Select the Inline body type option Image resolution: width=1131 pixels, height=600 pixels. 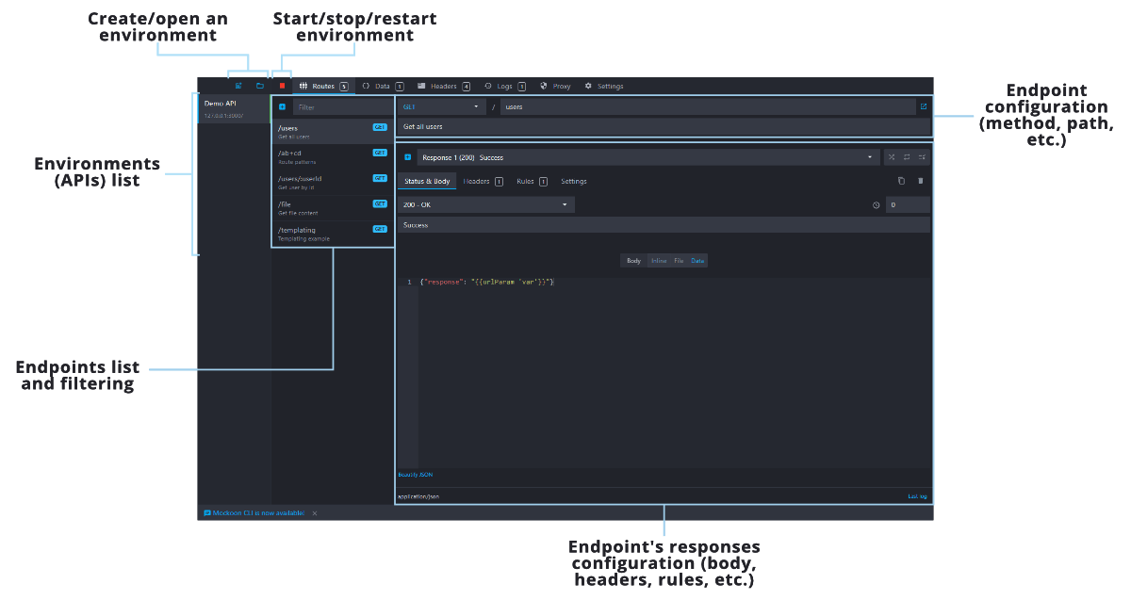tap(659, 261)
